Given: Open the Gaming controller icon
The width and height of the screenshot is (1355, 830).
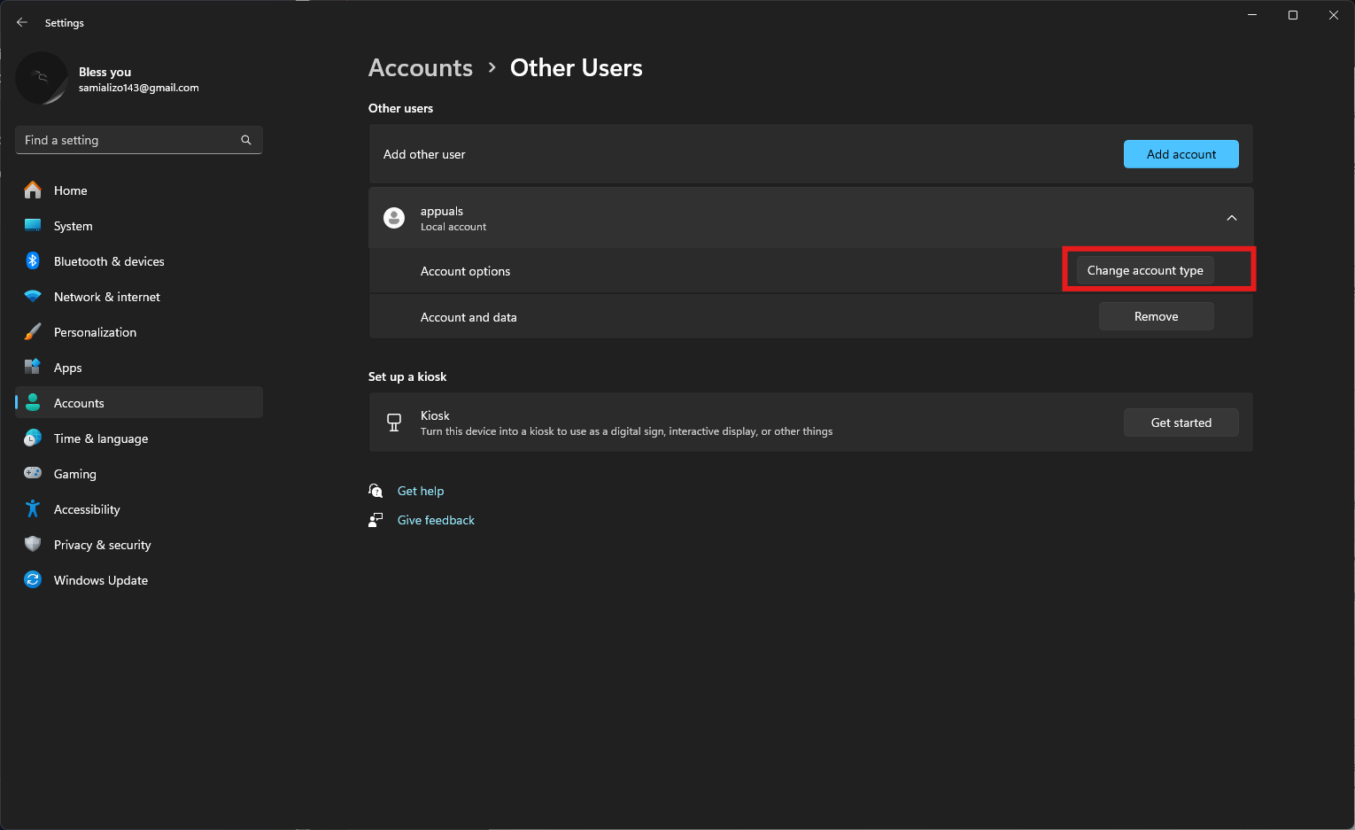Looking at the screenshot, I should click(x=33, y=474).
